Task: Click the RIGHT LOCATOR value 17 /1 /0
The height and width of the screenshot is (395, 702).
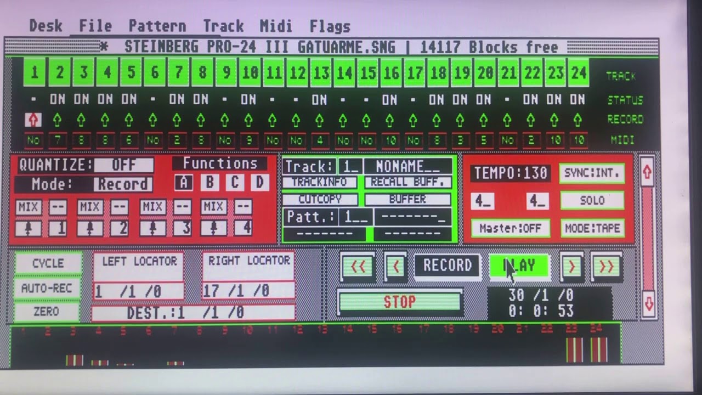Action: (x=248, y=290)
